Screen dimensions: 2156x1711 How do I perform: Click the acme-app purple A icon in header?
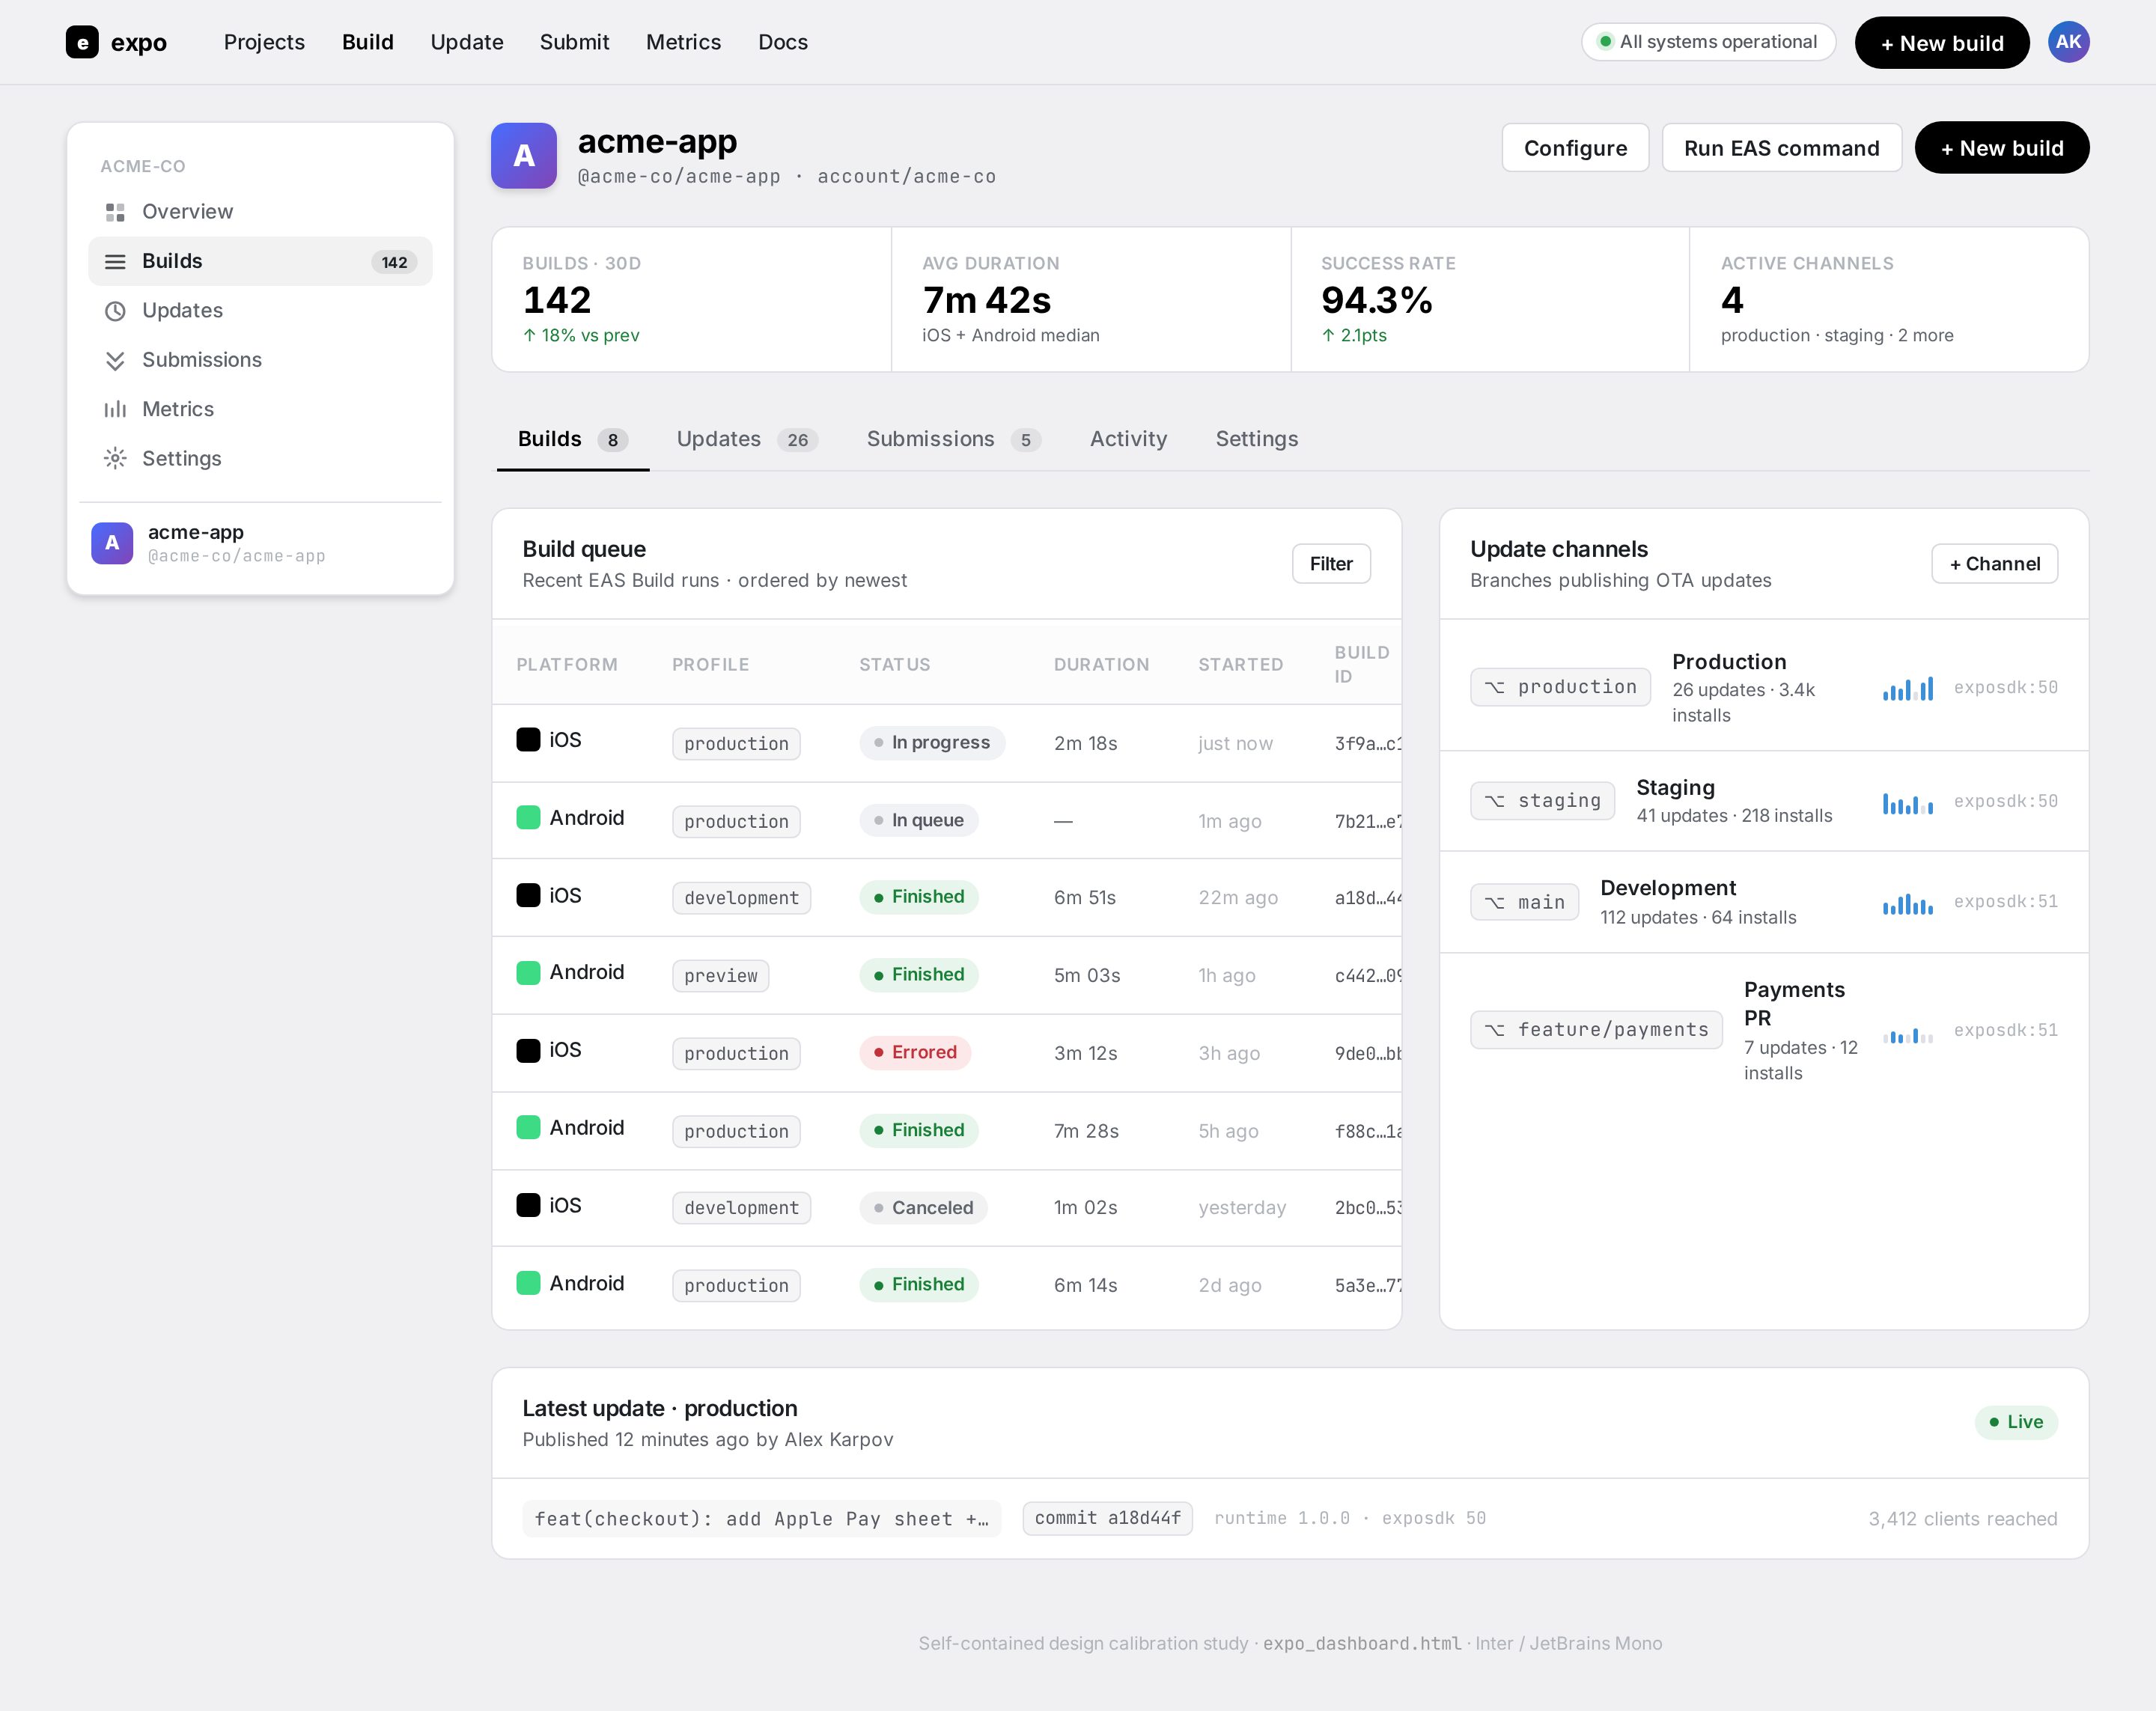pos(524,156)
